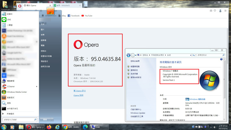Viewport: 231px width, 130px height.
Task: Open the YouTube bookmark
Action: coord(87,16)
